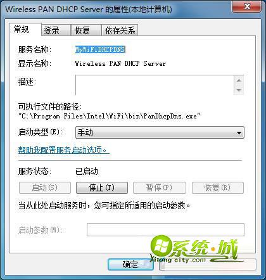
Task: Confirm with the 确定 button
Action: [130, 264]
